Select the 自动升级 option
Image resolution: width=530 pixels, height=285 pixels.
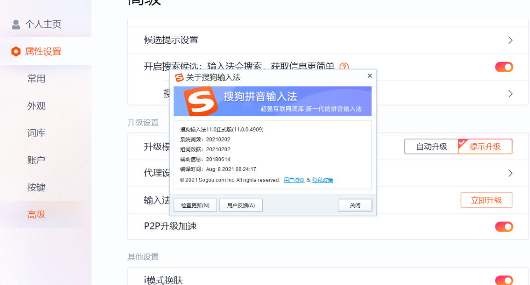click(x=431, y=147)
